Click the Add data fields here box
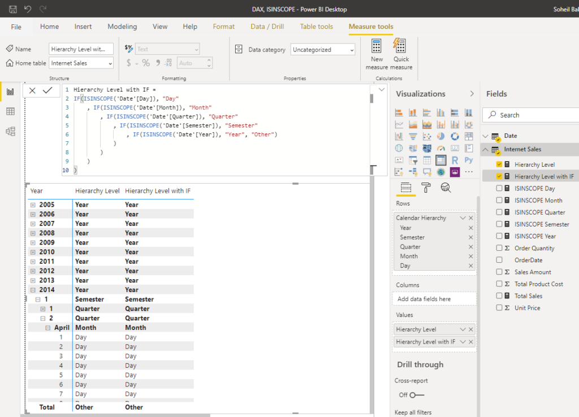This screenshot has width=579, height=417. pyautogui.click(x=434, y=299)
